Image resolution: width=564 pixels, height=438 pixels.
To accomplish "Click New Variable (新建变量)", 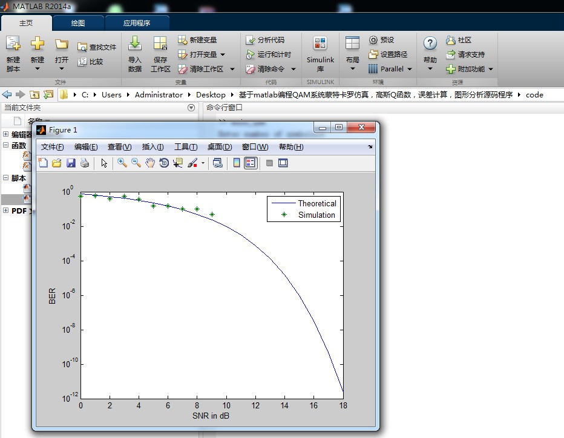I will 197,40.
